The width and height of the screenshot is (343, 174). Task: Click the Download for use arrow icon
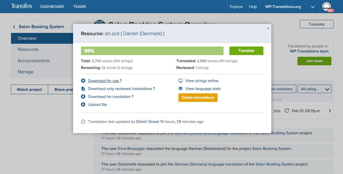coord(83,81)
